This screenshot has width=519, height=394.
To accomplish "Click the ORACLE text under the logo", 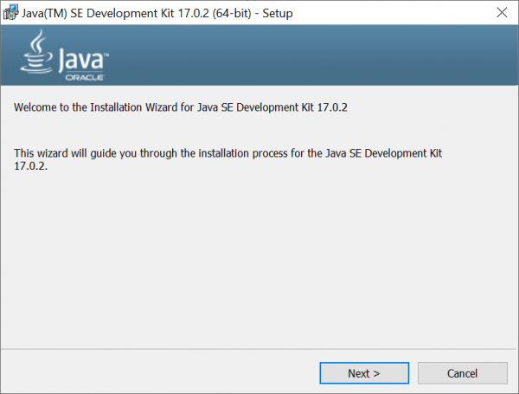I will [x=83, y=78].
